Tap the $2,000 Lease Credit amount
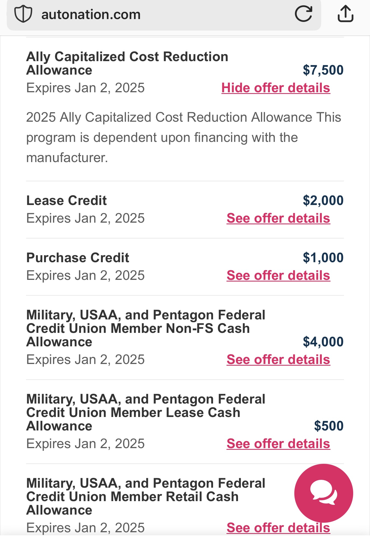 point(323,201)
